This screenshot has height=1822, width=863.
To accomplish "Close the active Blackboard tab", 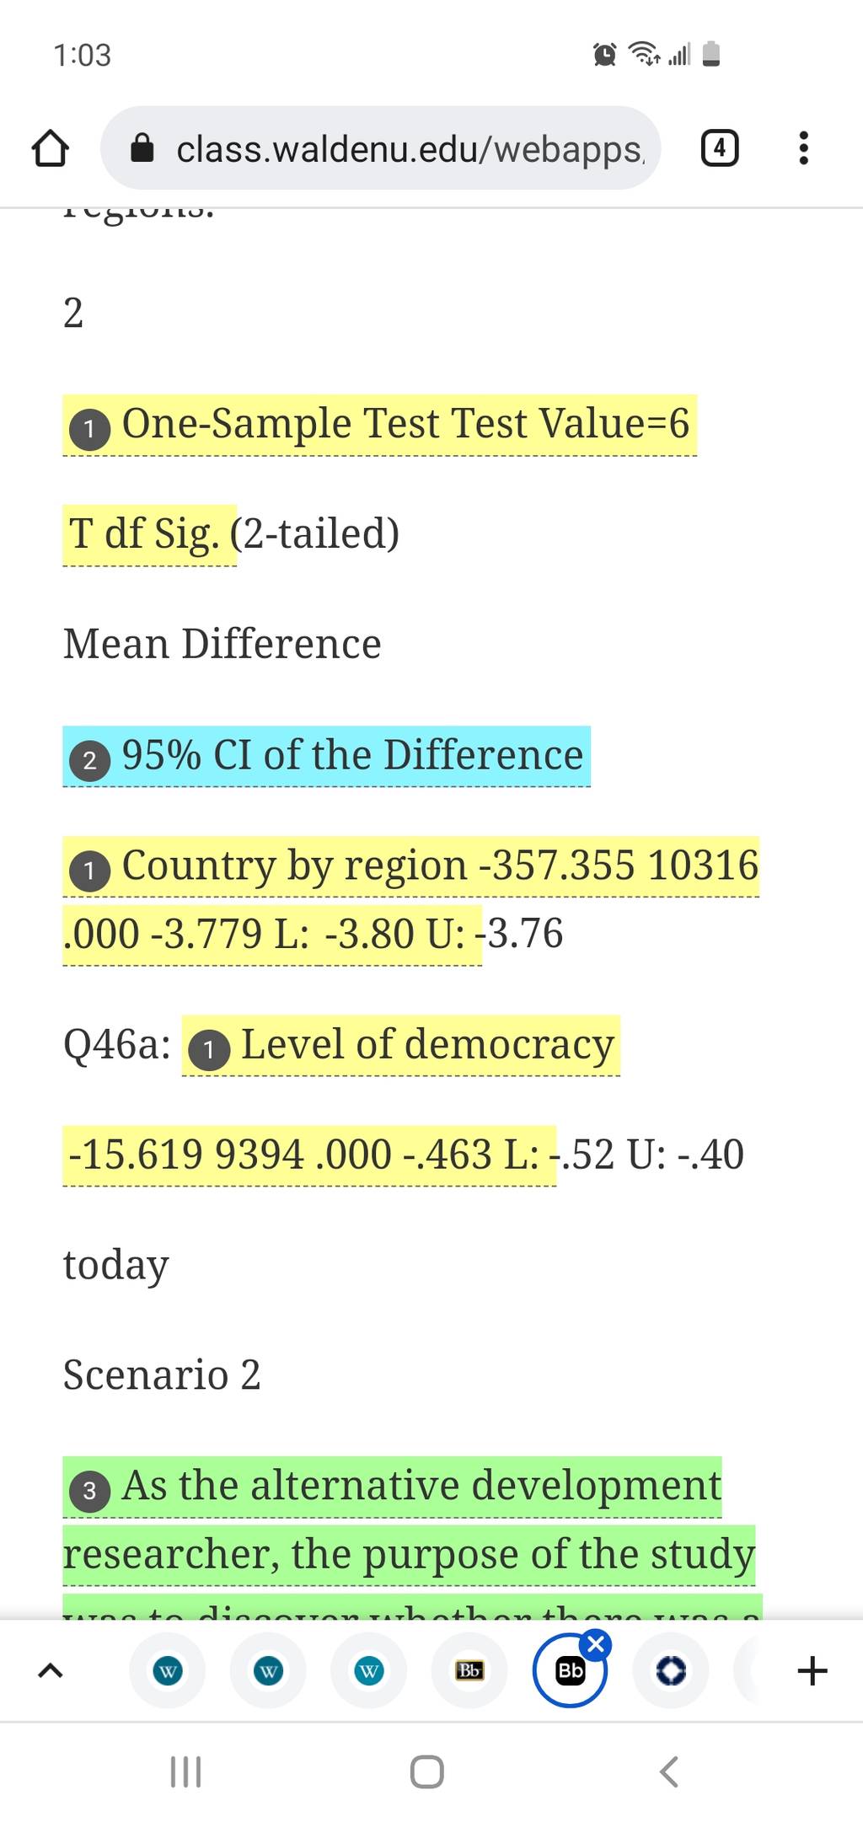I will click(596, 1644).
